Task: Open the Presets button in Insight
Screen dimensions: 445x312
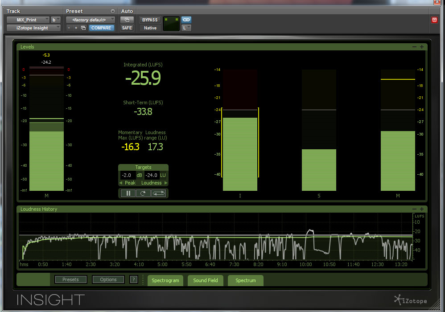Action: [x=70, y=279]
